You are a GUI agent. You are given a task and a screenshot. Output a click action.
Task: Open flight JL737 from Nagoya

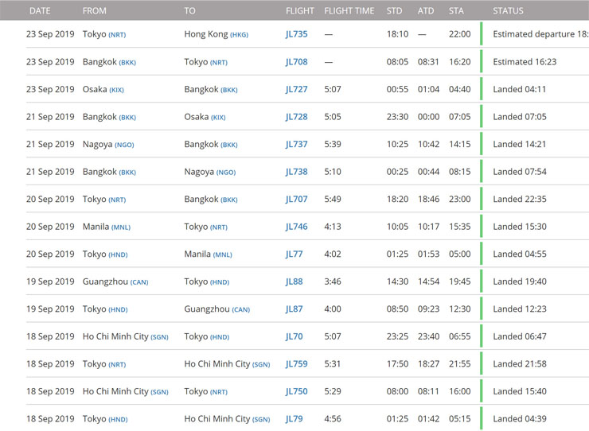click(x=296, y=144)
